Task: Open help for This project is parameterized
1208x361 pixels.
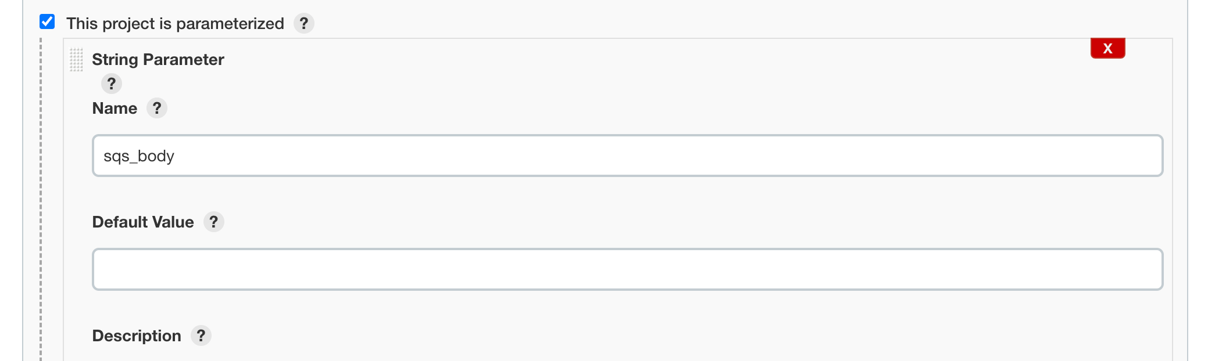Action: 303,24
